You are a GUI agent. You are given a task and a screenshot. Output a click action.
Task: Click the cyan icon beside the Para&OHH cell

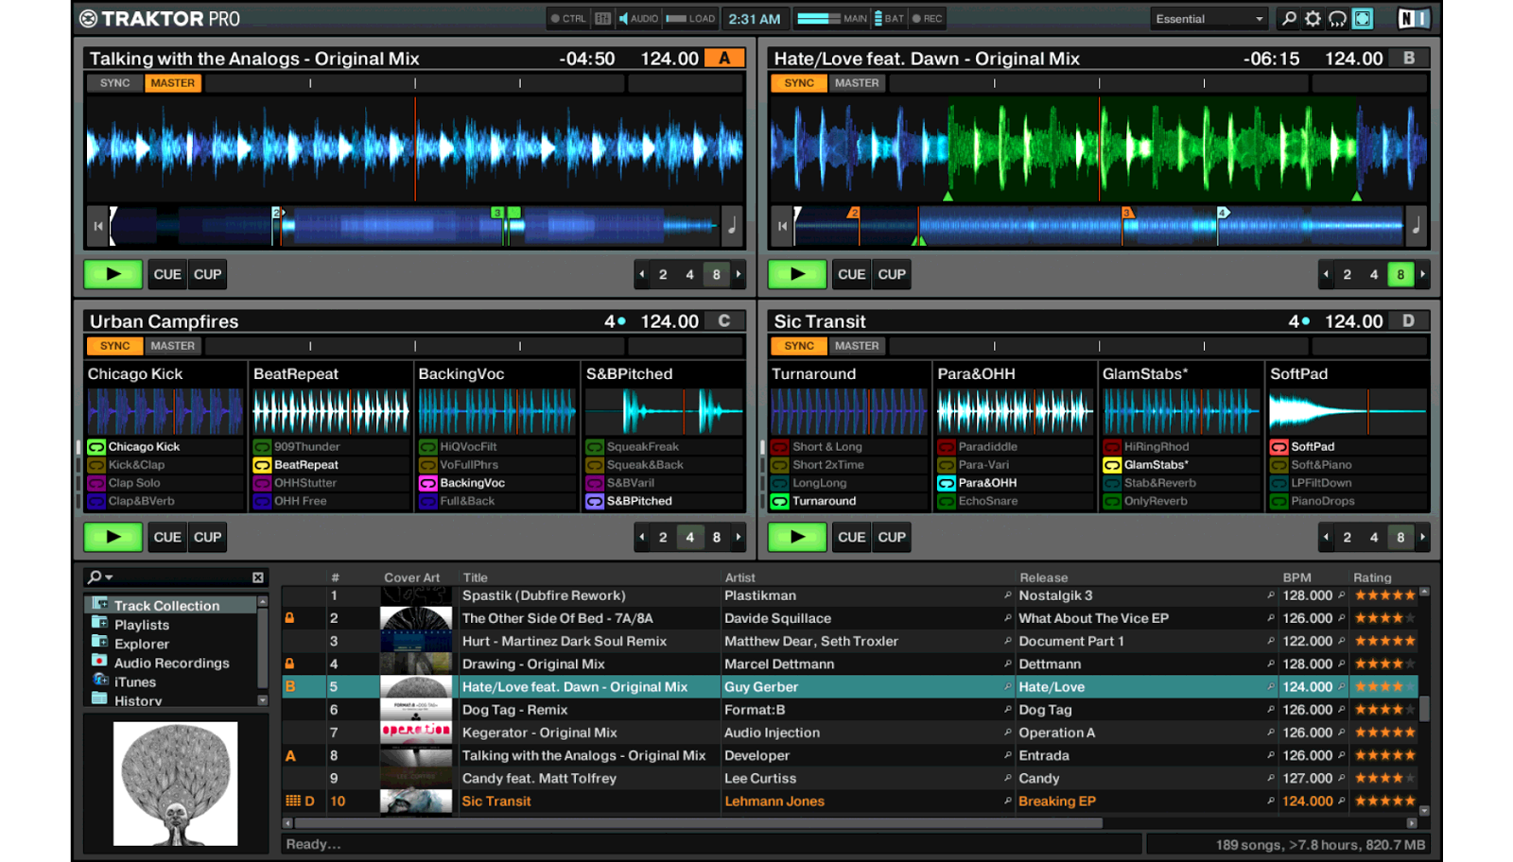(x=947, y=483)
